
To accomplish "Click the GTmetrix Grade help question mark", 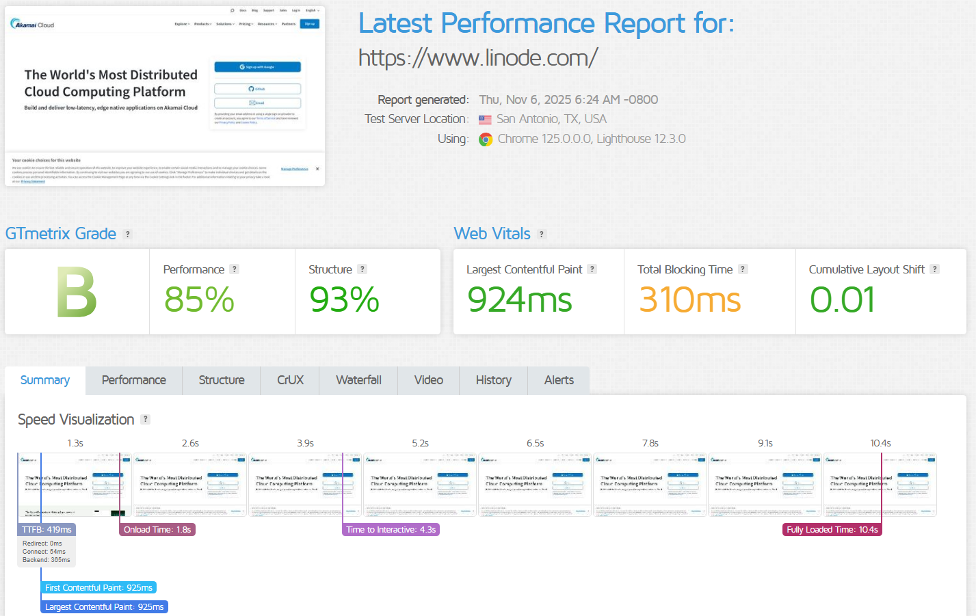I will [127, 234].
